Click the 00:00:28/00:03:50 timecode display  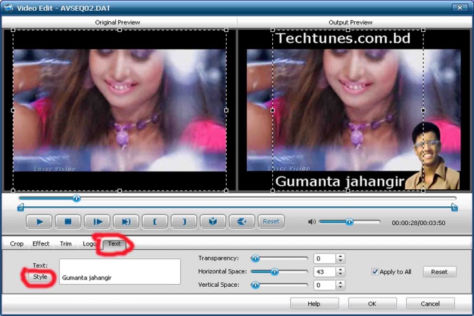click(x=418, y=223)
